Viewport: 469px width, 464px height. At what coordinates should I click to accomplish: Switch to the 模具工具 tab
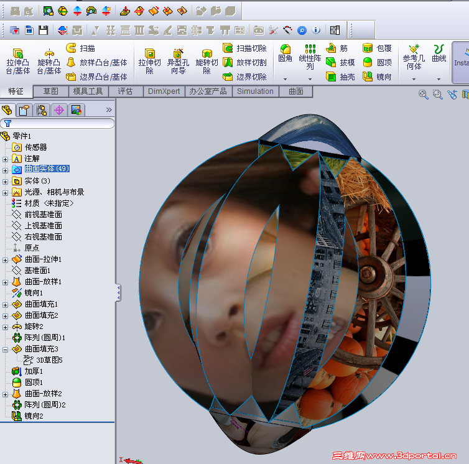pos(88,91)
